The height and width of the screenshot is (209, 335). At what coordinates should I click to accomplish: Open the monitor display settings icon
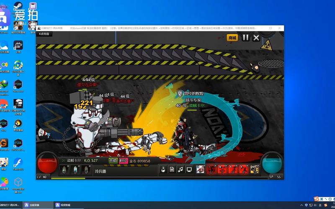click(x=189, y=170)
